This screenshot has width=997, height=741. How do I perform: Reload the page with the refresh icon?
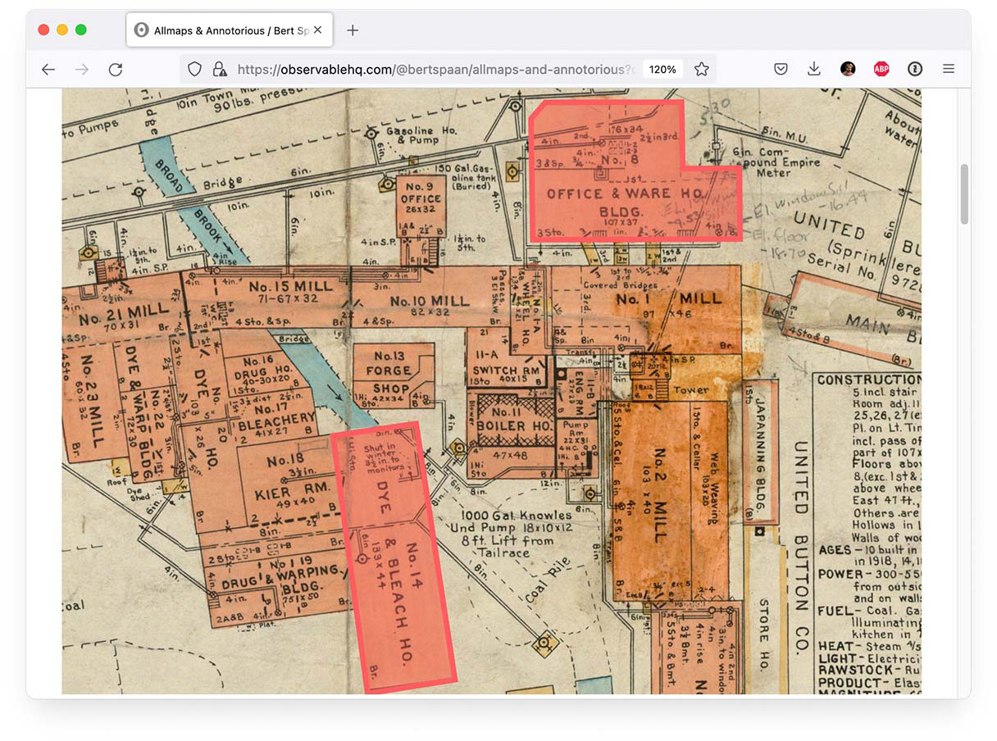tap(116, 70)
